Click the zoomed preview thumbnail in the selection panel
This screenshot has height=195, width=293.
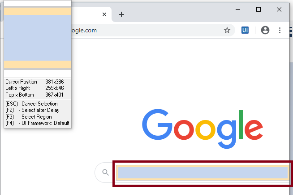coord(38,38)
